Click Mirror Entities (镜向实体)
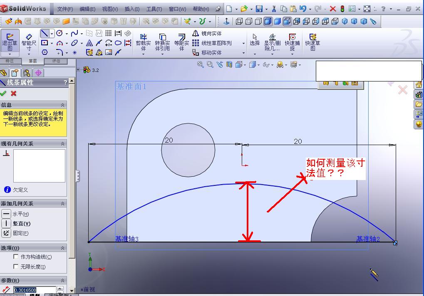Screen dimensions: 424x296 tap(207, 34)
